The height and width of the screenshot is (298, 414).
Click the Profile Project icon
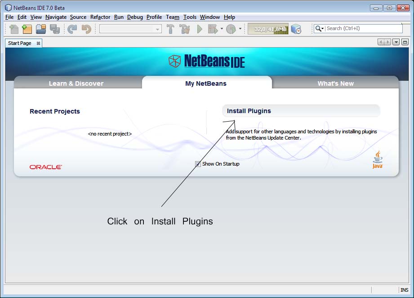tap(231, 29)
